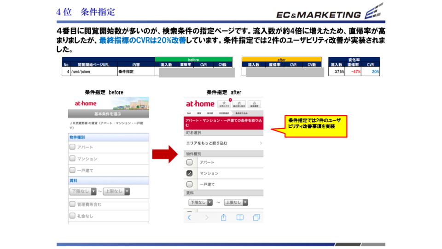
Task: Select the TOP breadcrumb item
Action: point(189,113)
